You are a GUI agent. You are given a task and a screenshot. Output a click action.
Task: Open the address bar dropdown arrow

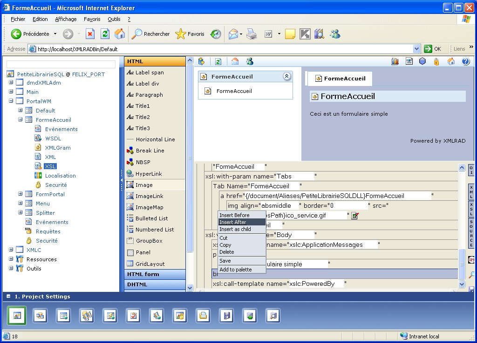pyautogui.click(x=416, y=49)
